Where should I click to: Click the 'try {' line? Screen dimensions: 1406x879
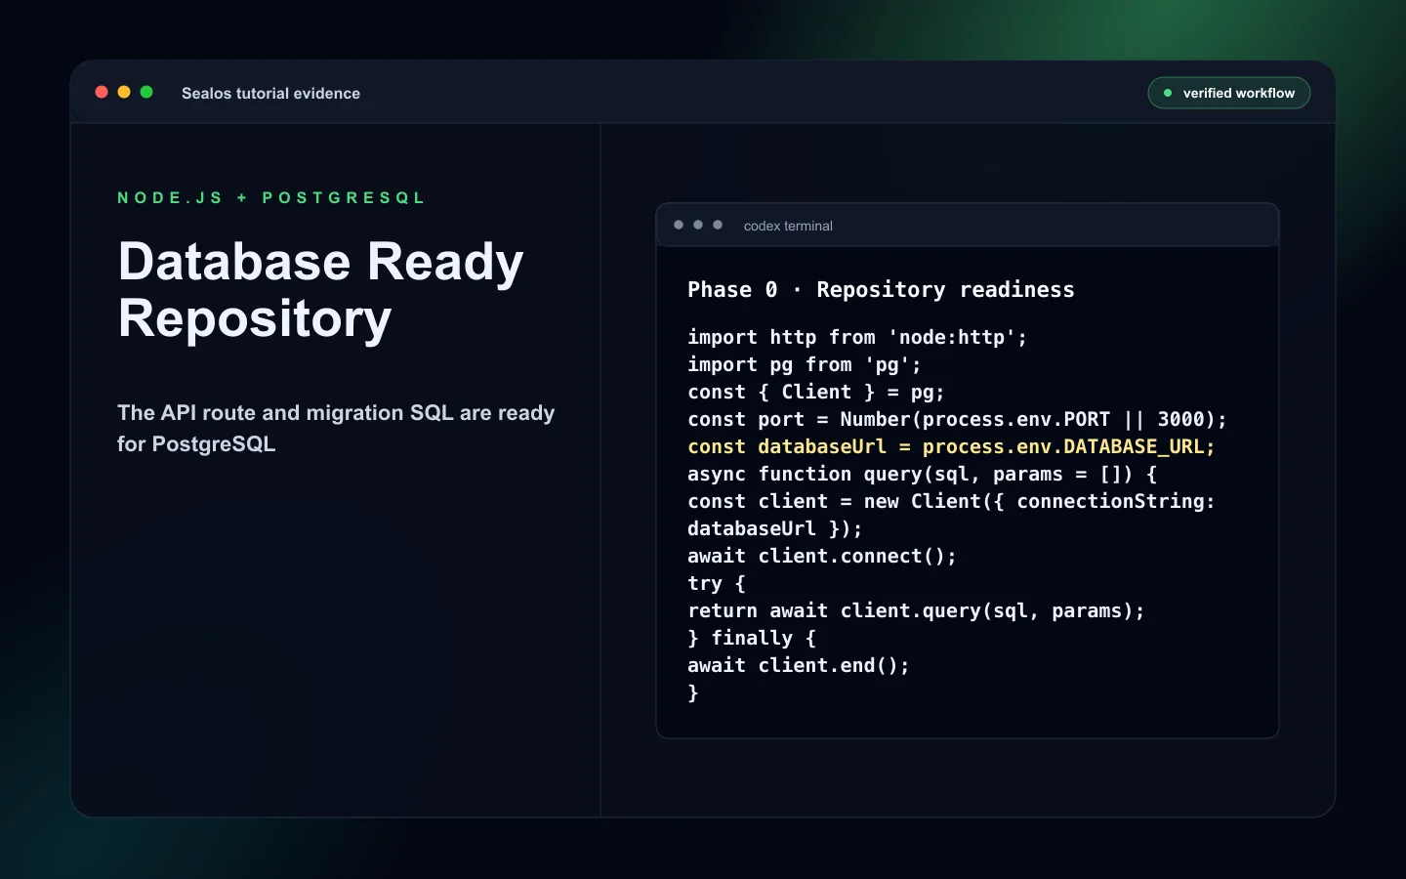tap(717, 583)
